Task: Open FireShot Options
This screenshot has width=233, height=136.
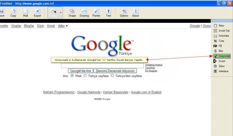Action: pyautogui.click(x=124, y=13)
